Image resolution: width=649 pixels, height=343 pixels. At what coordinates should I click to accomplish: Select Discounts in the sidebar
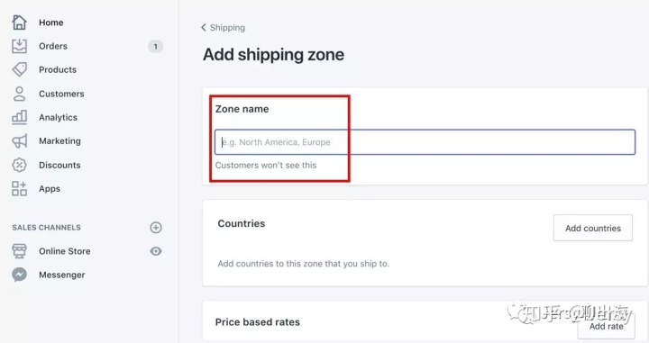coord(59,165)
